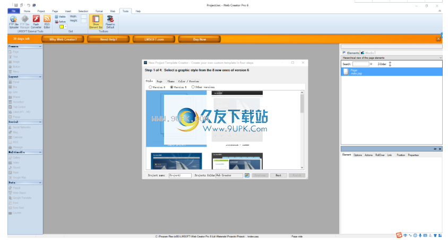
Task: Click the Projects folder field
Action: click(229, 175)
